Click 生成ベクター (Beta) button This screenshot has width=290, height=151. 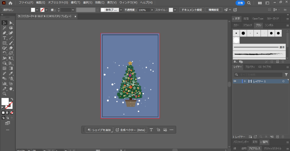(130, 130)
